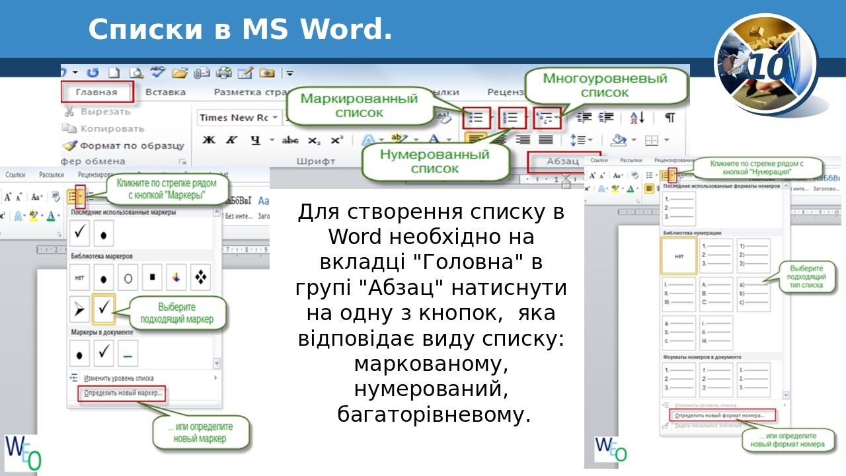Click the sort А-Я icon

(637, 118)
